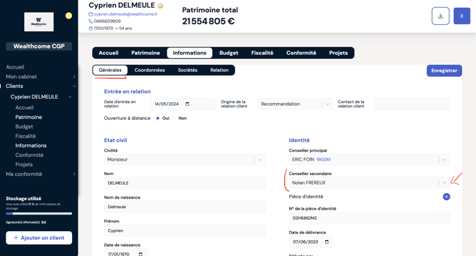Open the client's Accueil sub-item in sidebar

click(24, 107)
